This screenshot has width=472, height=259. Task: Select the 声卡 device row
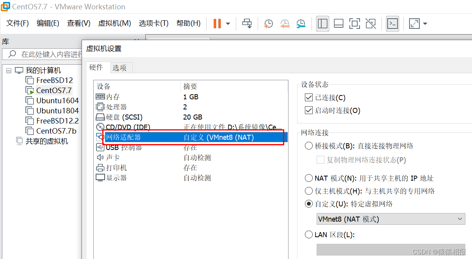point(191,158)
